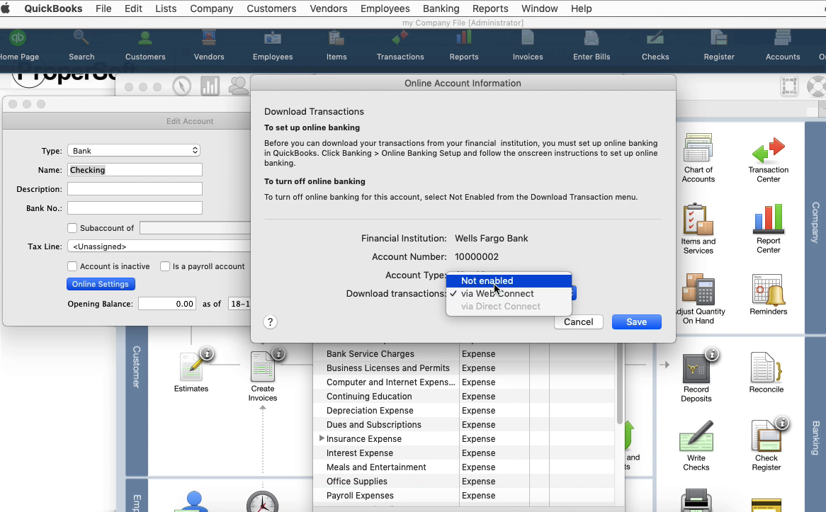Image resolution: width=826 pixels, height=512 pixels.
Task: Select via Web Connect option
Action: [x=509, y=293]
